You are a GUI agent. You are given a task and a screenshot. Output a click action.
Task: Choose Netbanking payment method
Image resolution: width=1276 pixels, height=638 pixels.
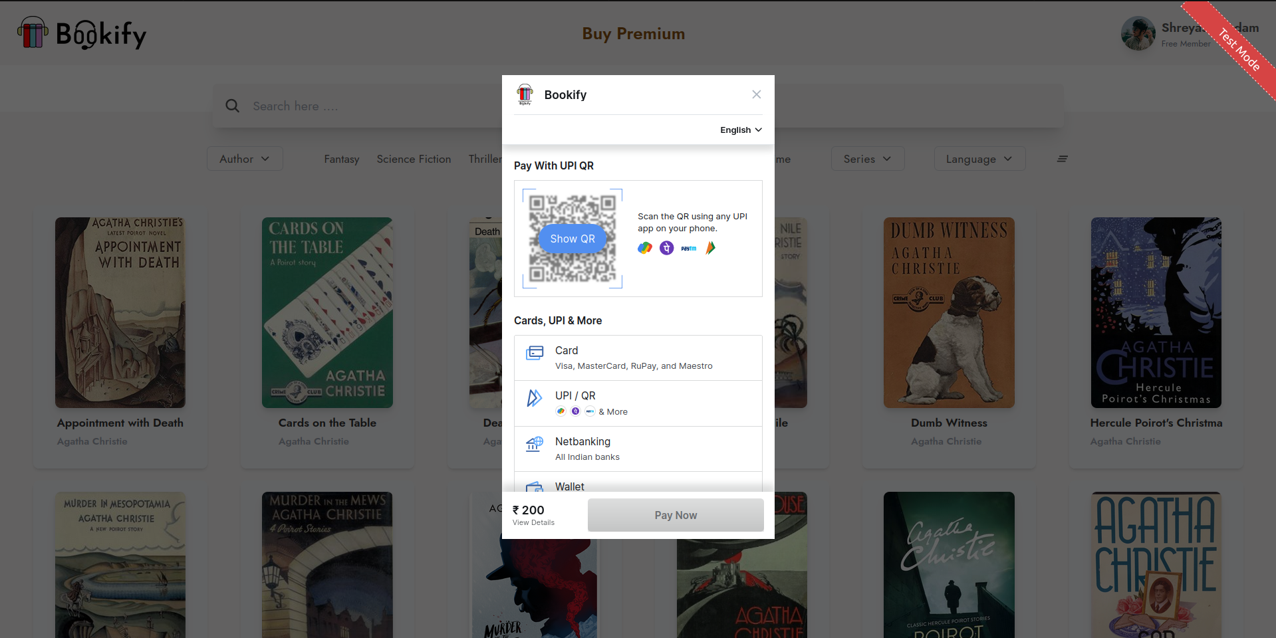click(x=638, y=449)
